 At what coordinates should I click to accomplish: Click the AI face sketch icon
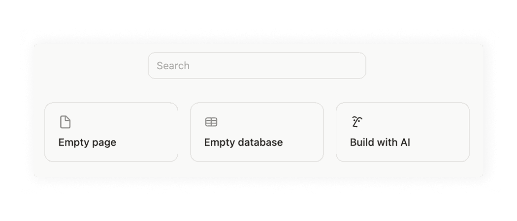coord(357,122)
